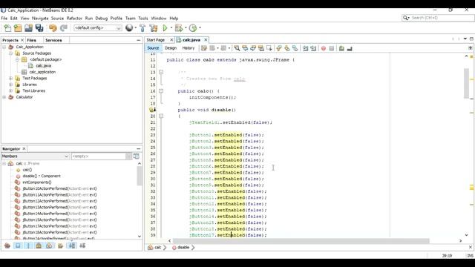Open the File menu
Image resolution: width=475 pixels, height=267 pixels.
pyautogui.click(x=4, y=18)
